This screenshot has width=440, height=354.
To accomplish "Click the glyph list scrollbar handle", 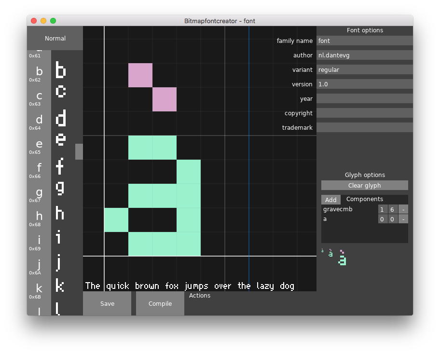I will (x=79, y=152).
